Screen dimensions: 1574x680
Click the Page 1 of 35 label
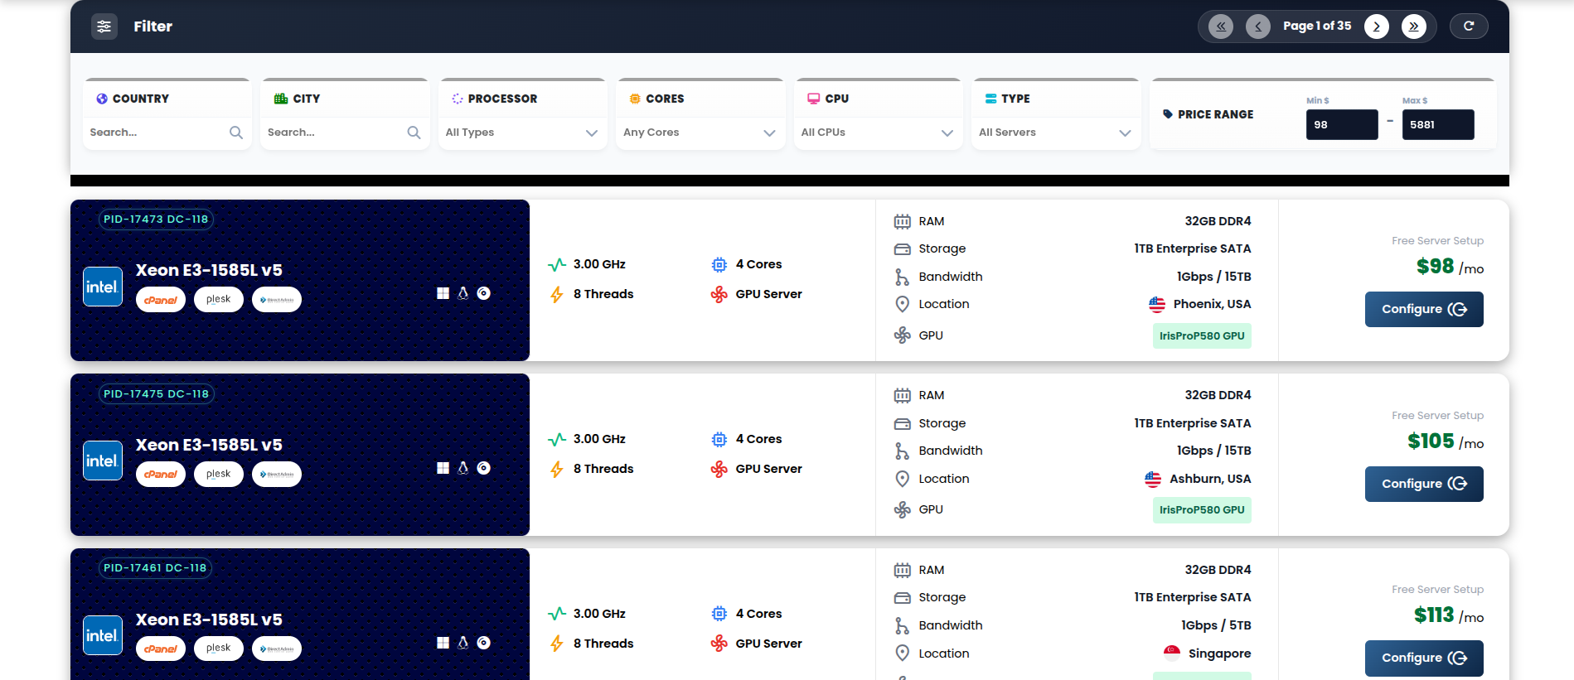1317,27
